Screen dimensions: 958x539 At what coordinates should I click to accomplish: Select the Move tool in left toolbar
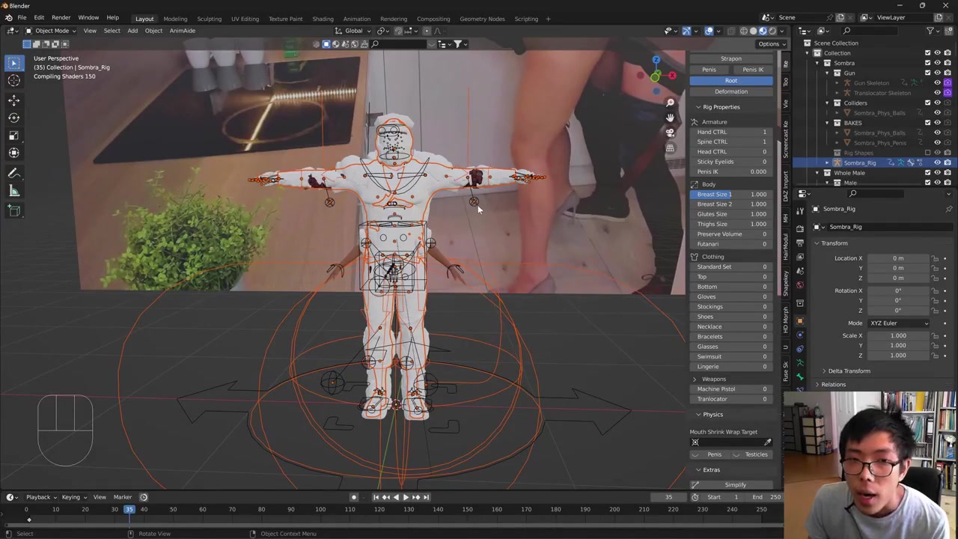(13, 100)
